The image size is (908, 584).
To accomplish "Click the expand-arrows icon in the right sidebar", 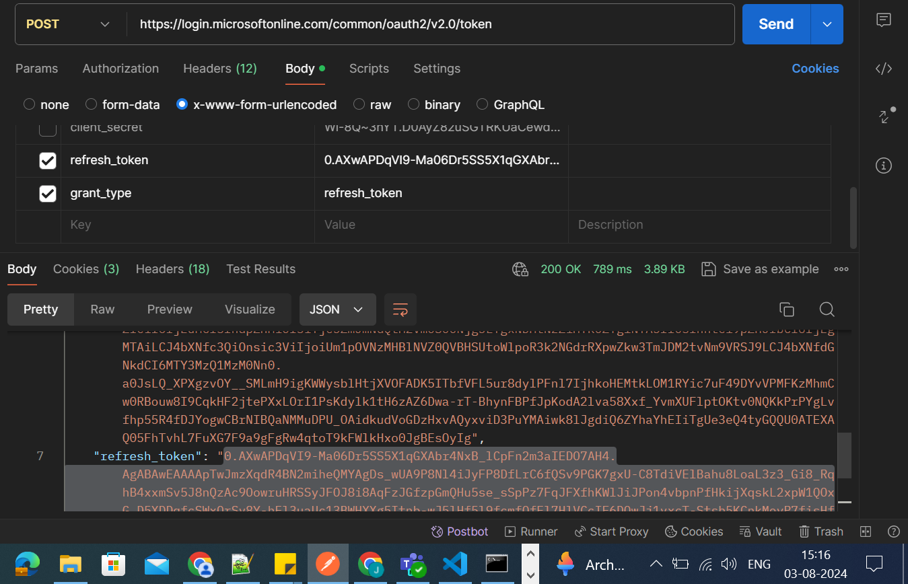I will click(885, 116).
